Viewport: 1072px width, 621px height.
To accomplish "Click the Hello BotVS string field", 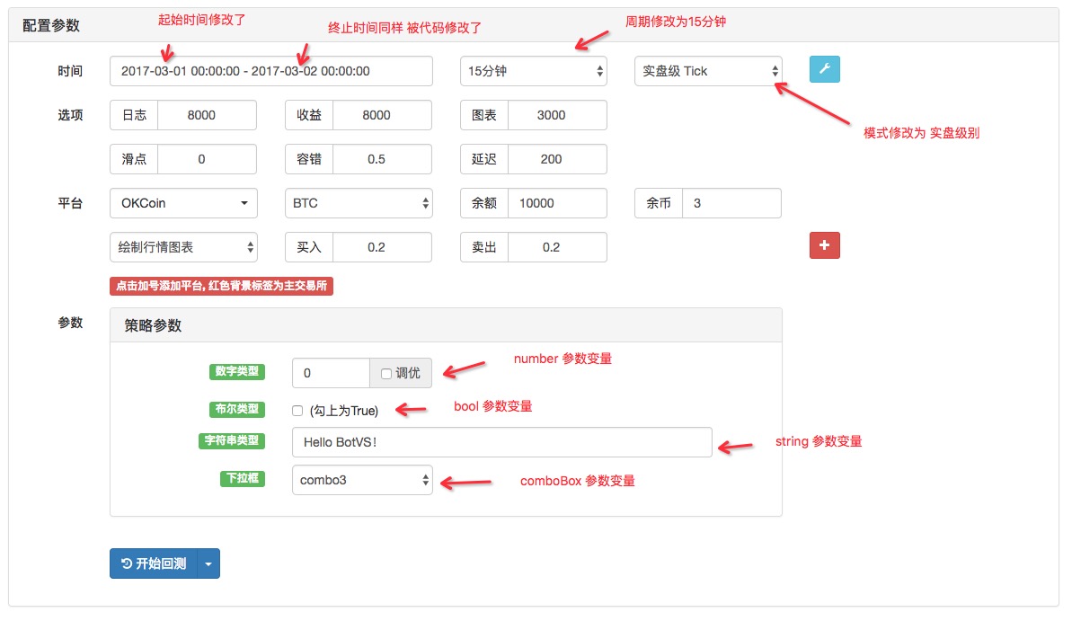I will (x=501, y=442).
